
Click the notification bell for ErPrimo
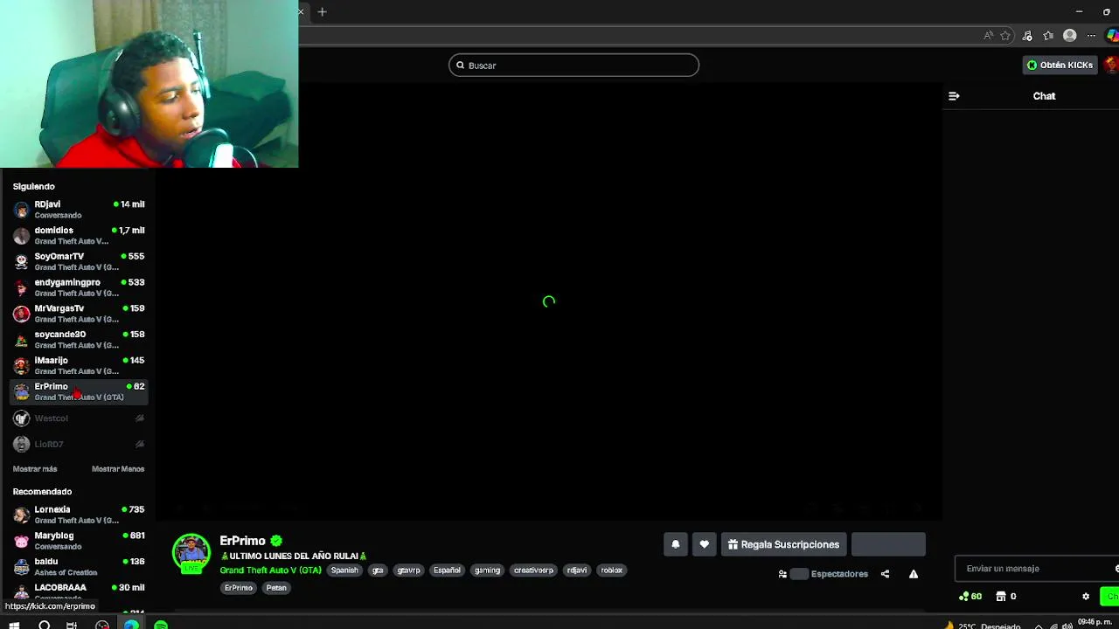(675, 544)
